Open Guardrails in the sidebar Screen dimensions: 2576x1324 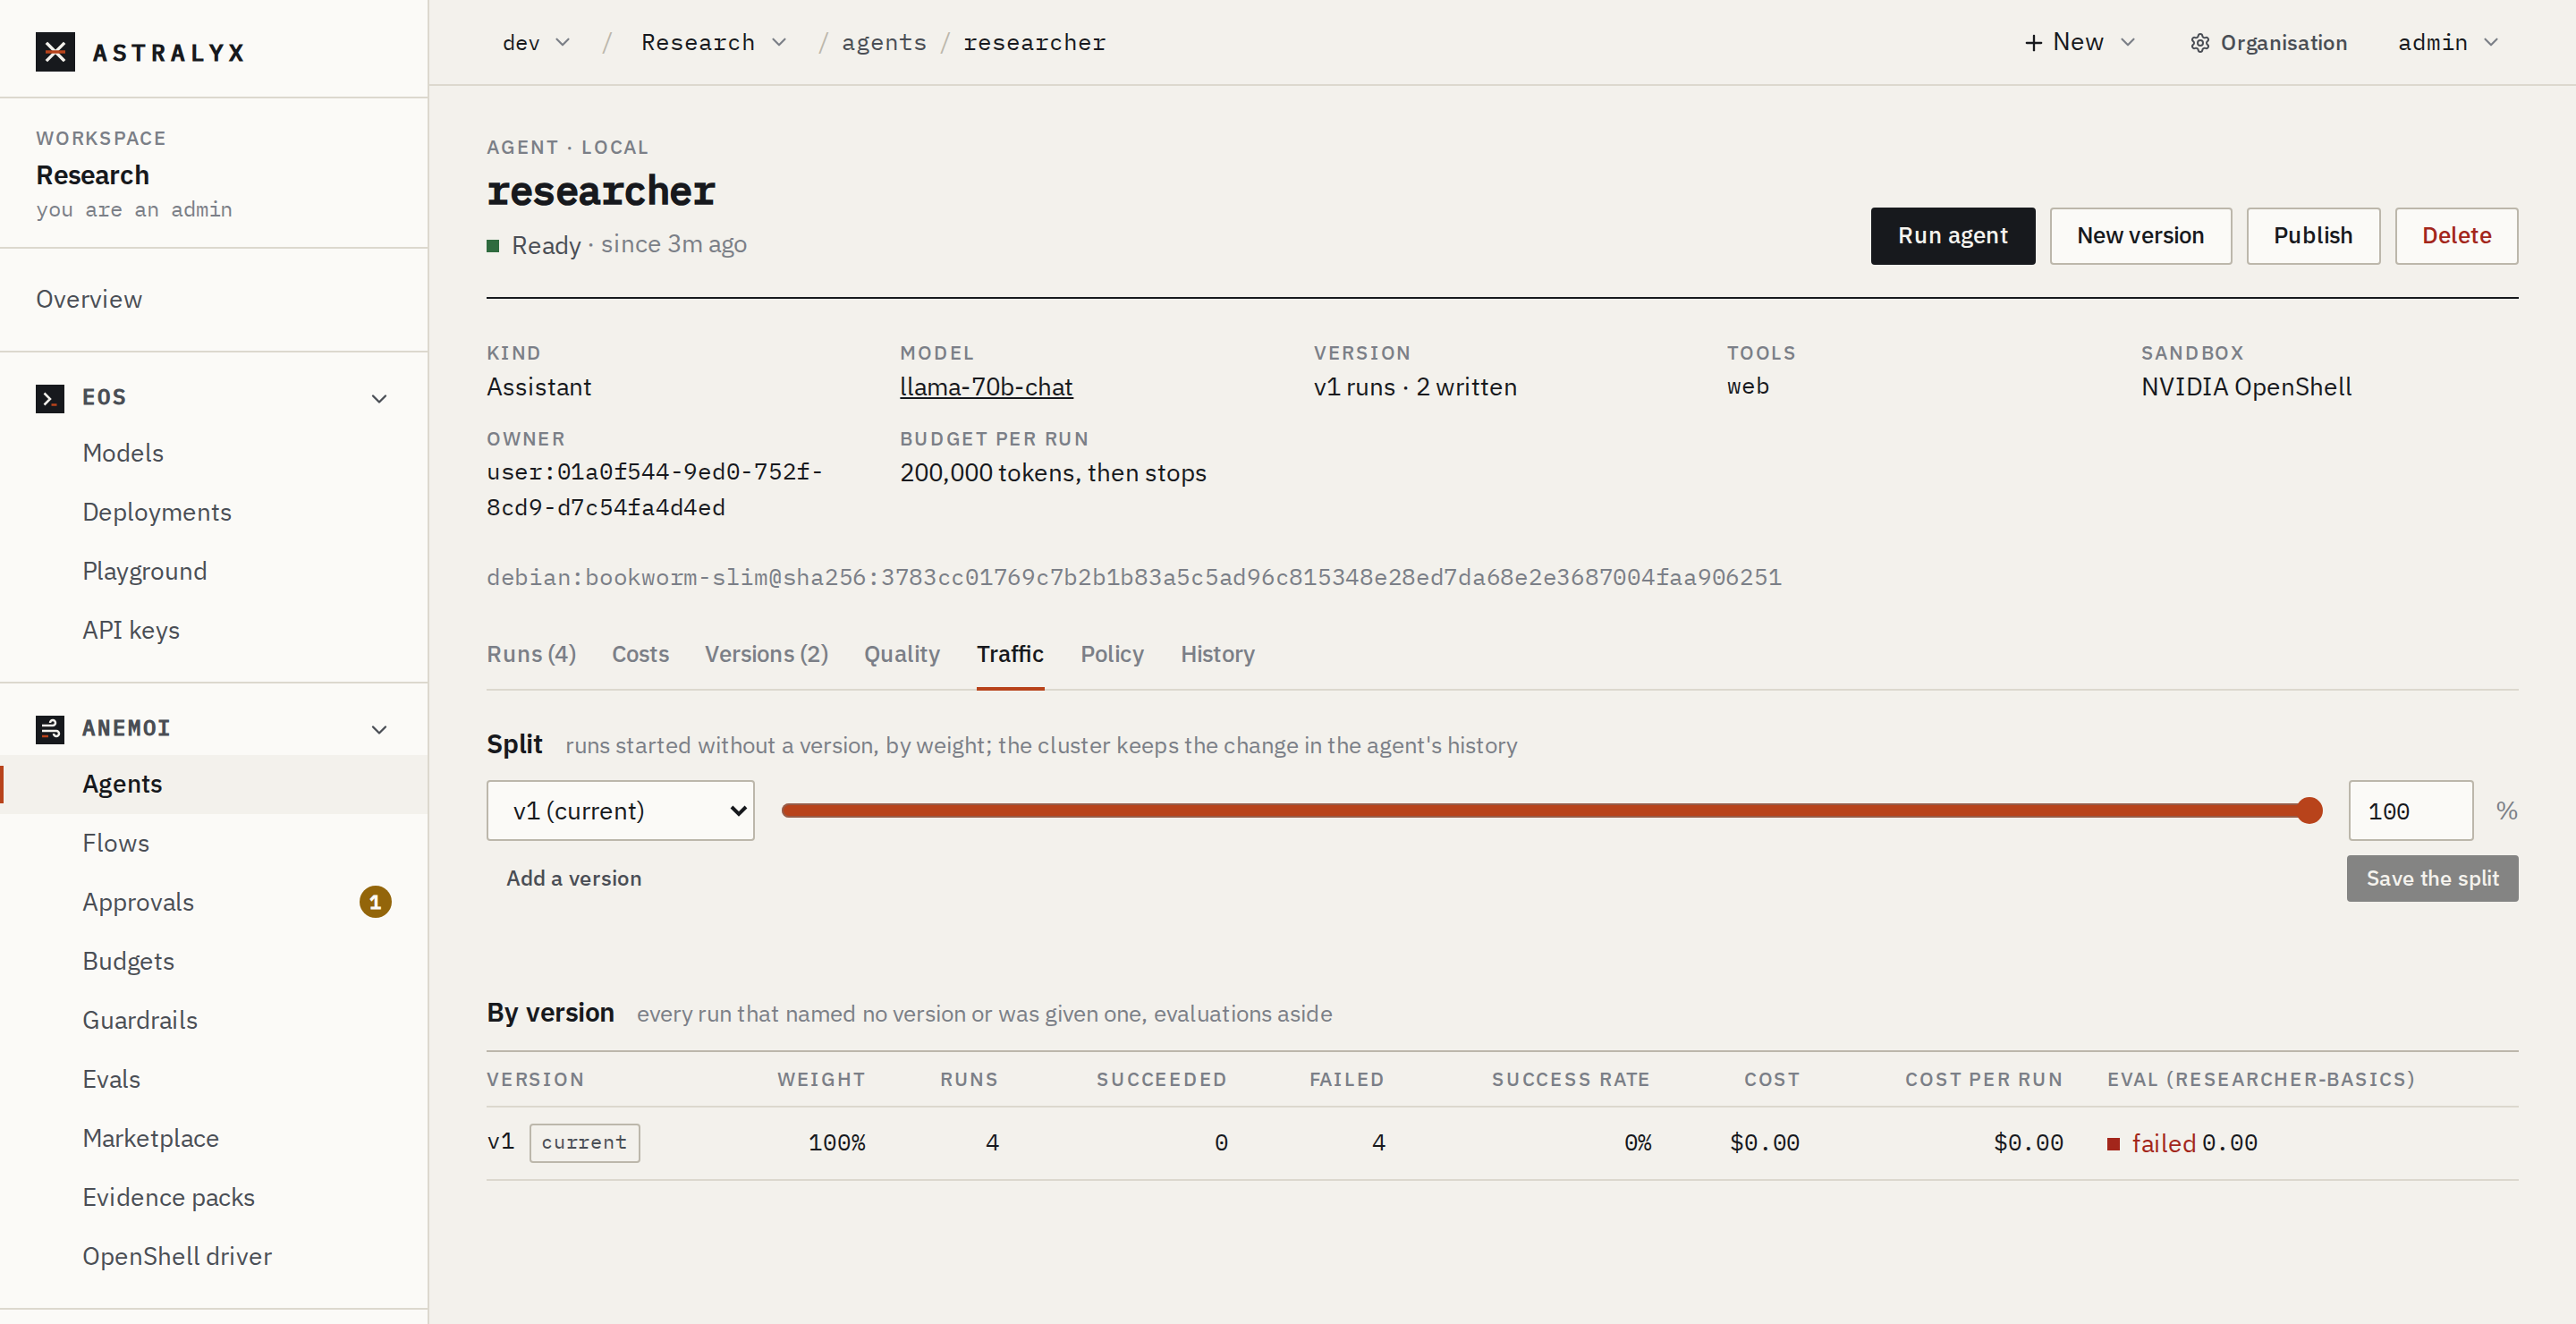140,1020
